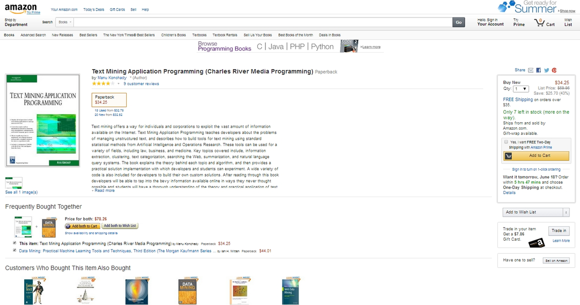Toggle the Data Mining bundle item checkbox
580x305 pixels.
14,250
